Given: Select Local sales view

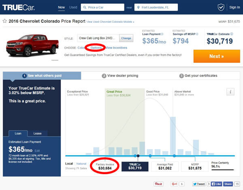Looking at the screenshot, I should pos(69,164).
